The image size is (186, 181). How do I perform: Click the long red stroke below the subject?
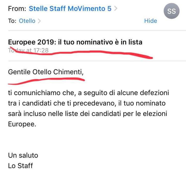point(81,53)
